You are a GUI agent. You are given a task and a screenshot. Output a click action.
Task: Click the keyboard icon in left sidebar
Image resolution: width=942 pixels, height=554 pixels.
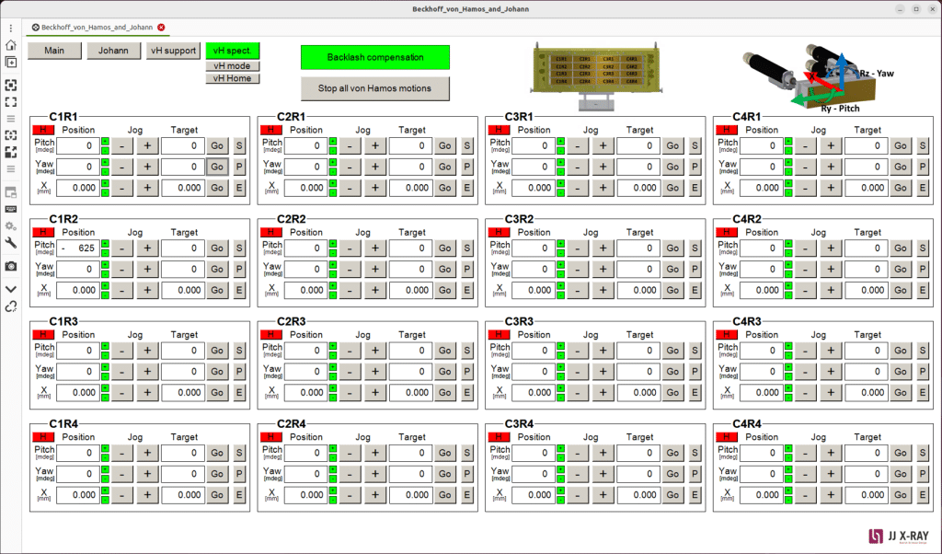(x=11, y=209)
